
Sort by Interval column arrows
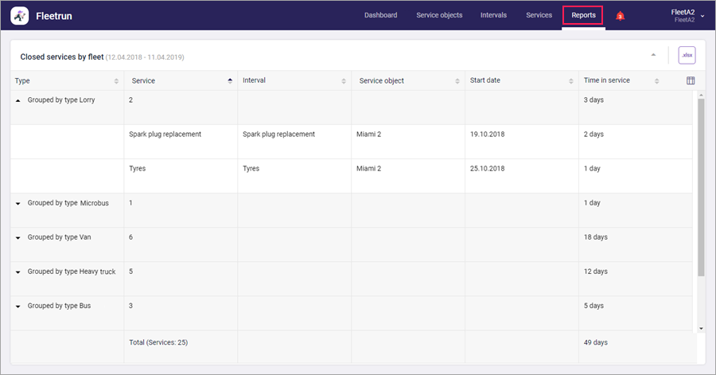[344, 81]
